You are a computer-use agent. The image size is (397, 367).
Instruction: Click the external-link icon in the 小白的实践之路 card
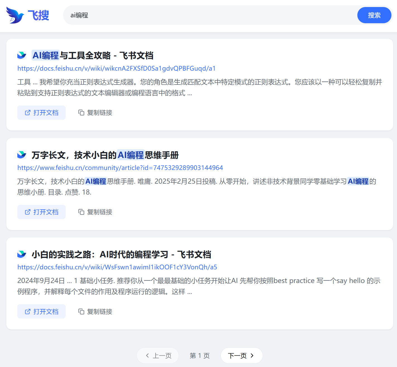coord(28,311)
